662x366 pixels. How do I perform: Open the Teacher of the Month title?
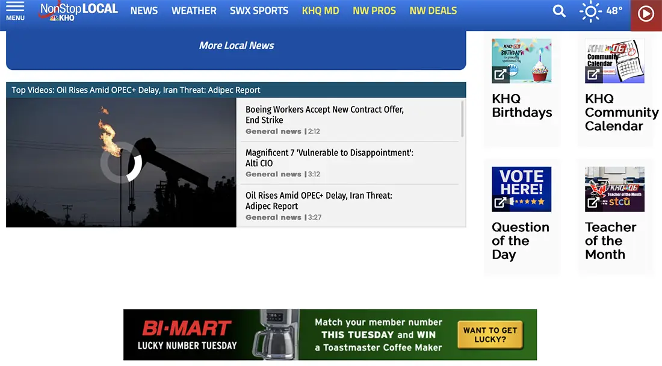coord(610,241)
